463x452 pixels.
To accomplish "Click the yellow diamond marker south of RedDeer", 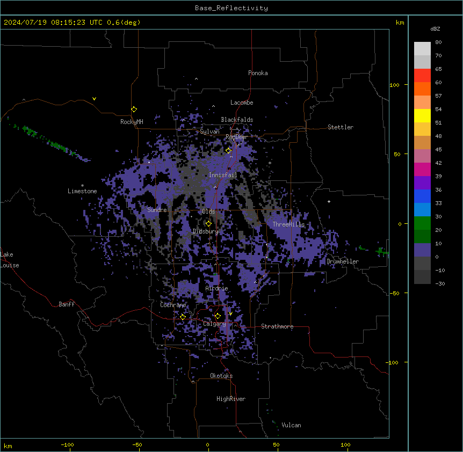I will coord(228,151).
